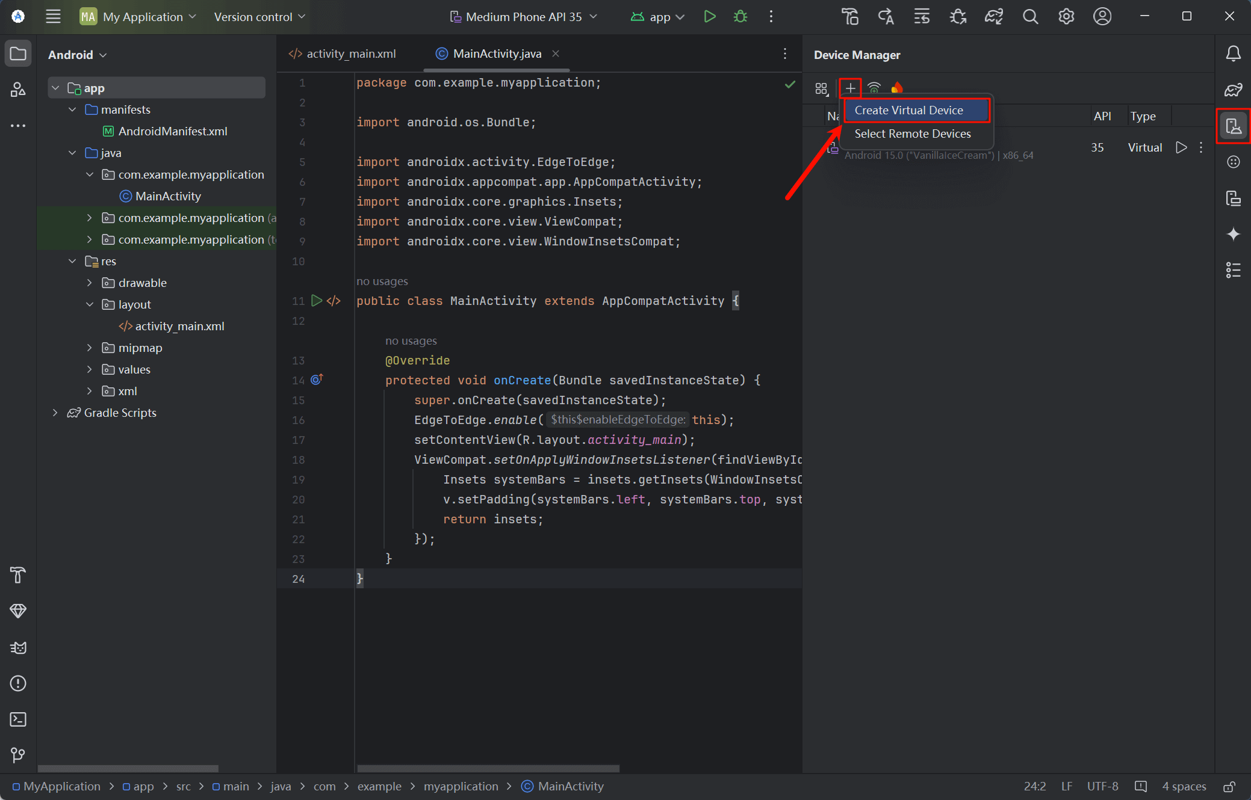The image size is (1251, 800).
Task: Open the App Quality Insights gem icon
Action: coord(18,611)
